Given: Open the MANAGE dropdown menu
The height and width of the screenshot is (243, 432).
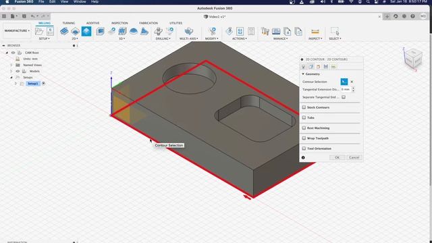Looking at the screenshot, I should point(281,38).
